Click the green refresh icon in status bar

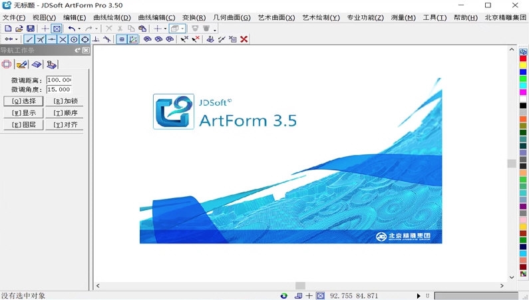[x=284, y=295]
